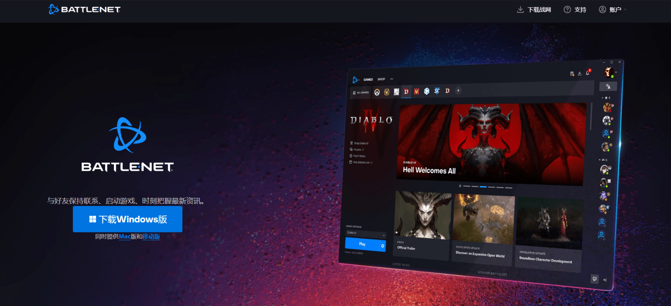Image resolution: width=671 pixels, height=306 pixels.
Task: Select the Diablo IV game tab icon
Action: [x=406, y=92]
